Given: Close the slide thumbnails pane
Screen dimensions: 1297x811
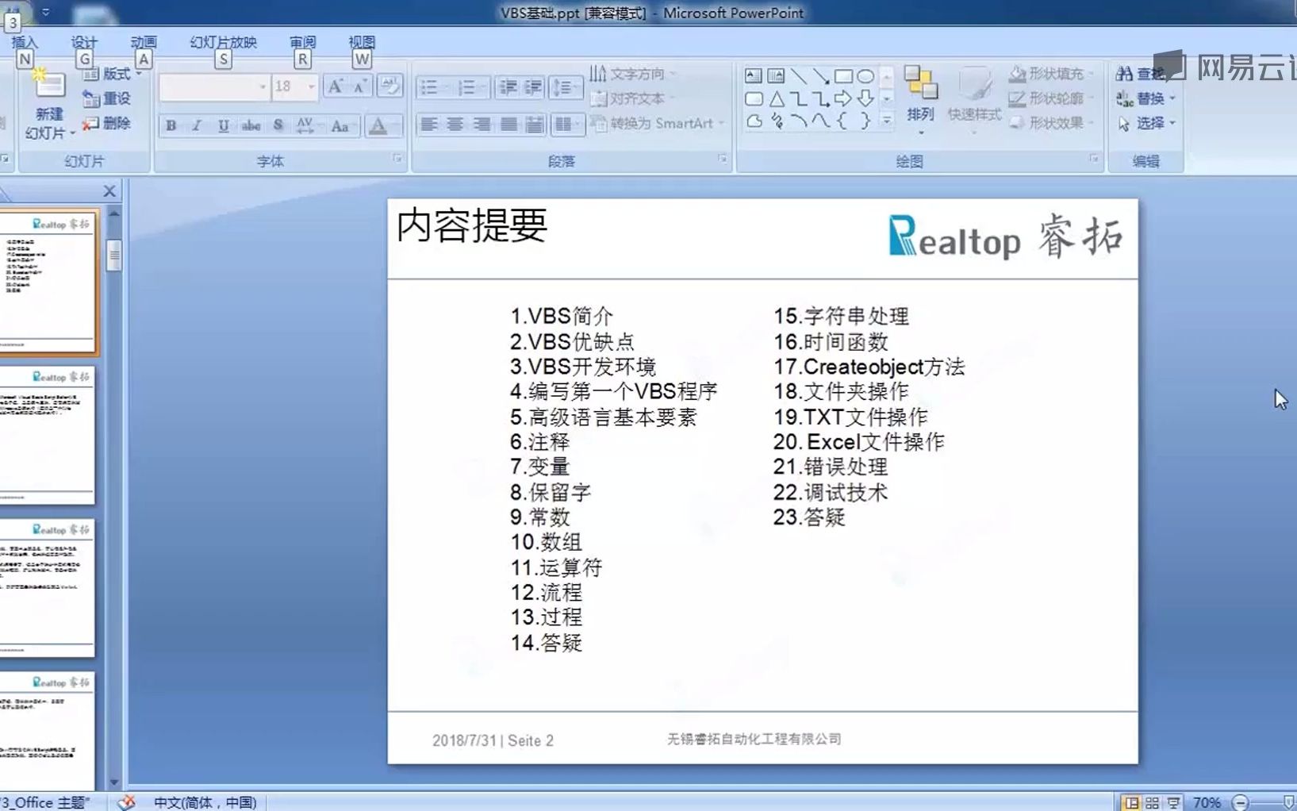Looking at the screenshot, I should (x=109, y=191).
